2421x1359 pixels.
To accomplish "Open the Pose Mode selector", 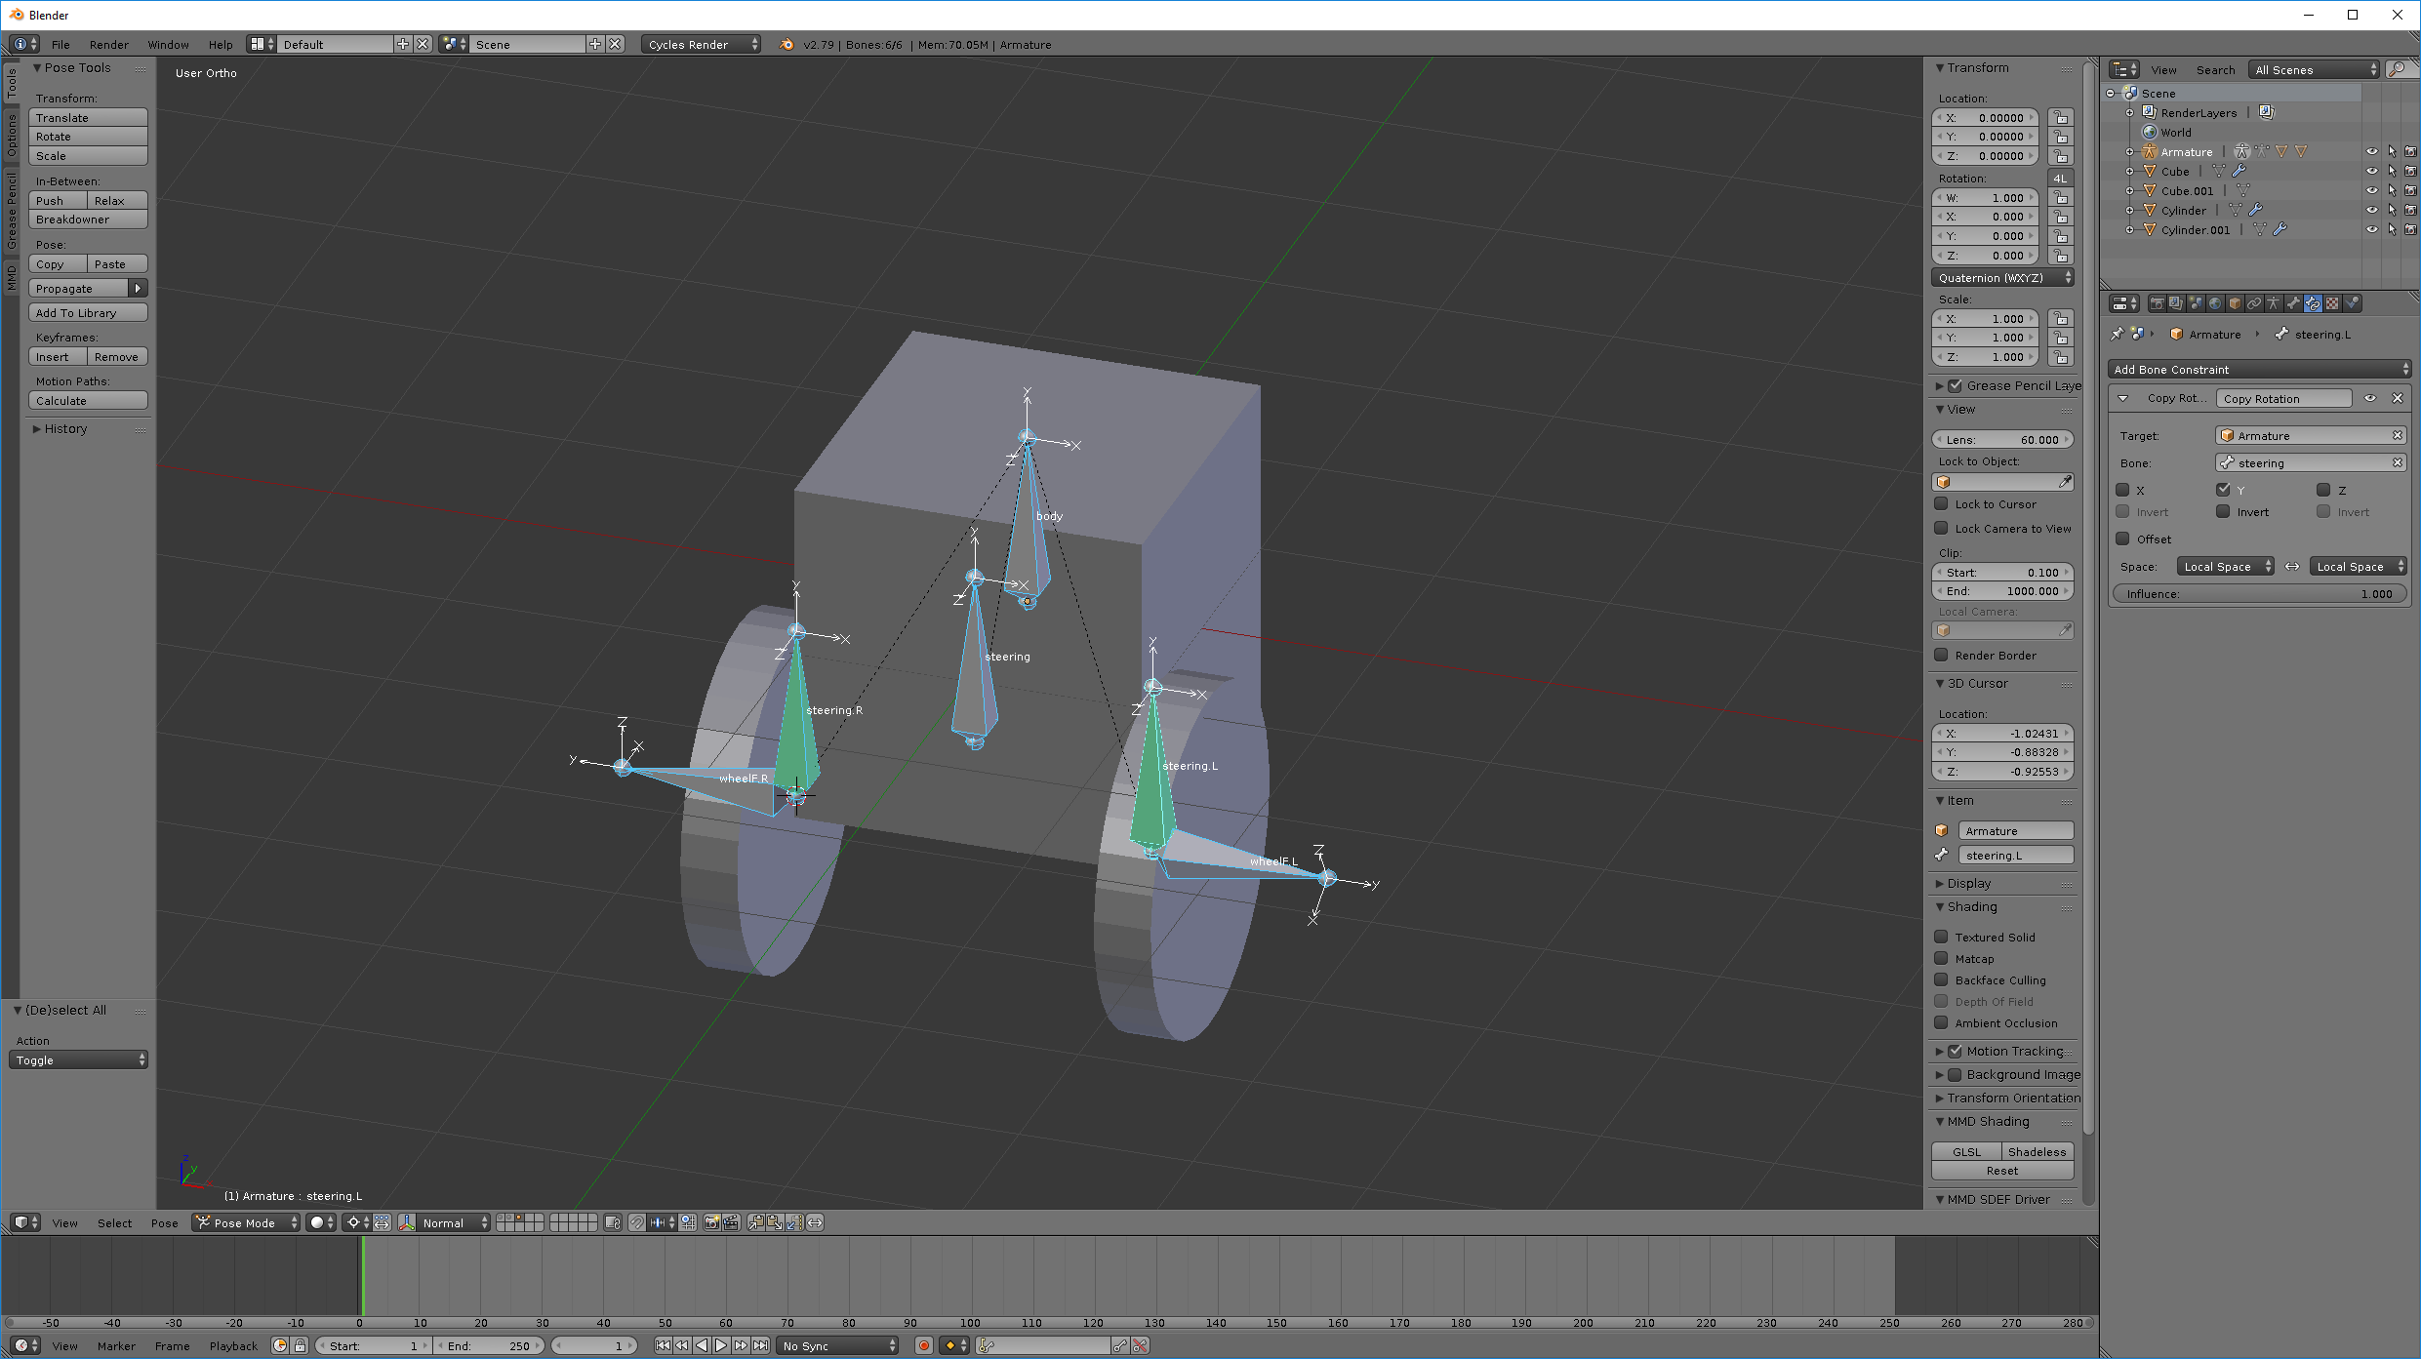I will tap(245, 1222).
